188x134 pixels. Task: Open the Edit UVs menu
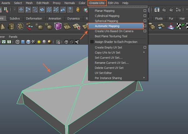[113, 3]
